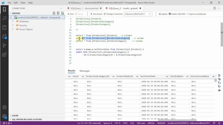Switch to SQLQuery_1 - disconnected tab
This screenshot has width=223, height=125.
click(84, 8)
